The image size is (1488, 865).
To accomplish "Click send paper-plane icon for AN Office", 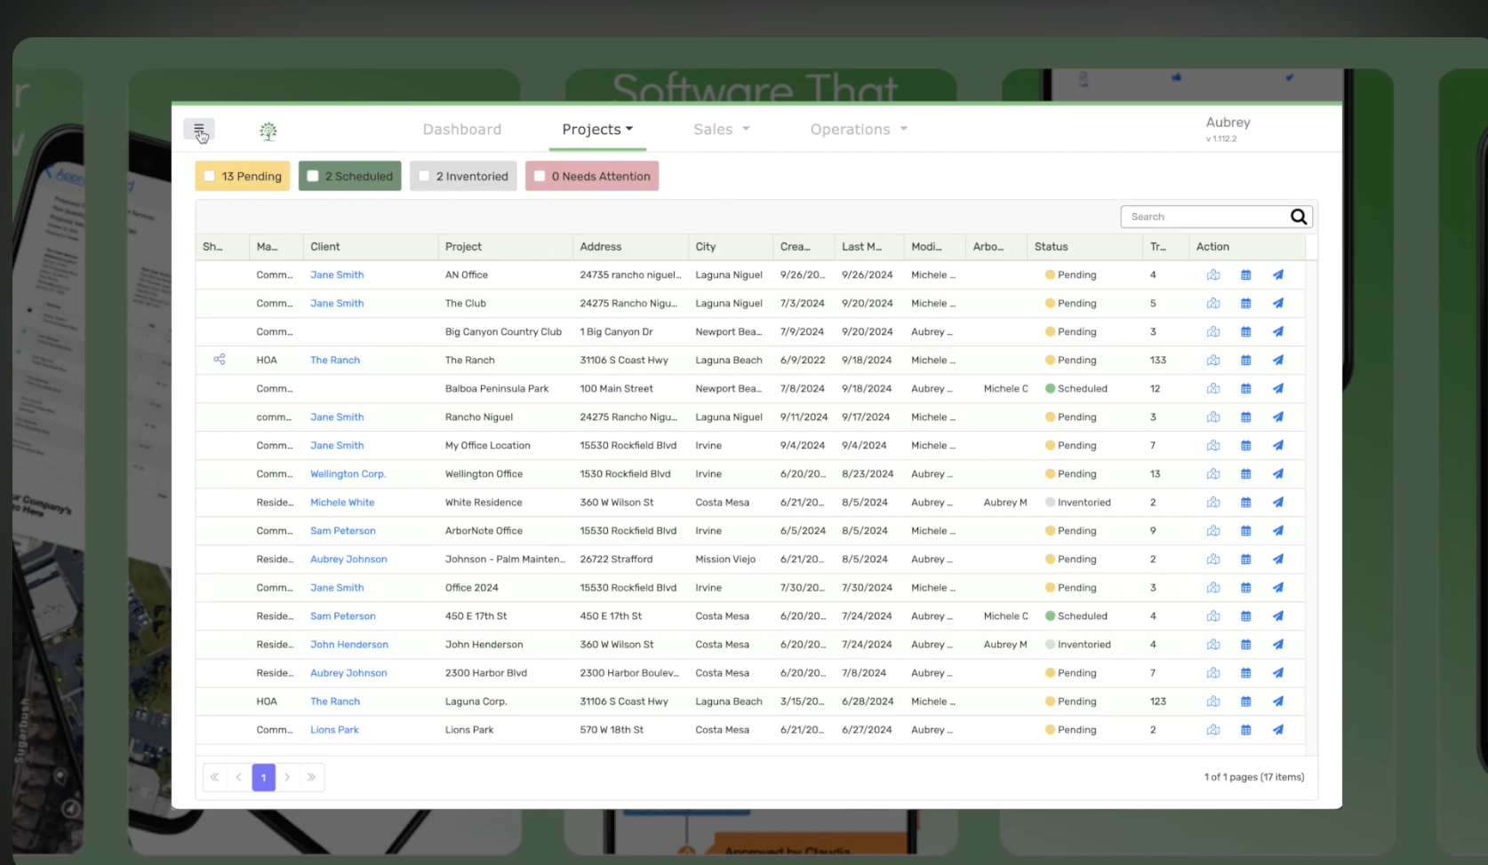I will point(1278,275).
